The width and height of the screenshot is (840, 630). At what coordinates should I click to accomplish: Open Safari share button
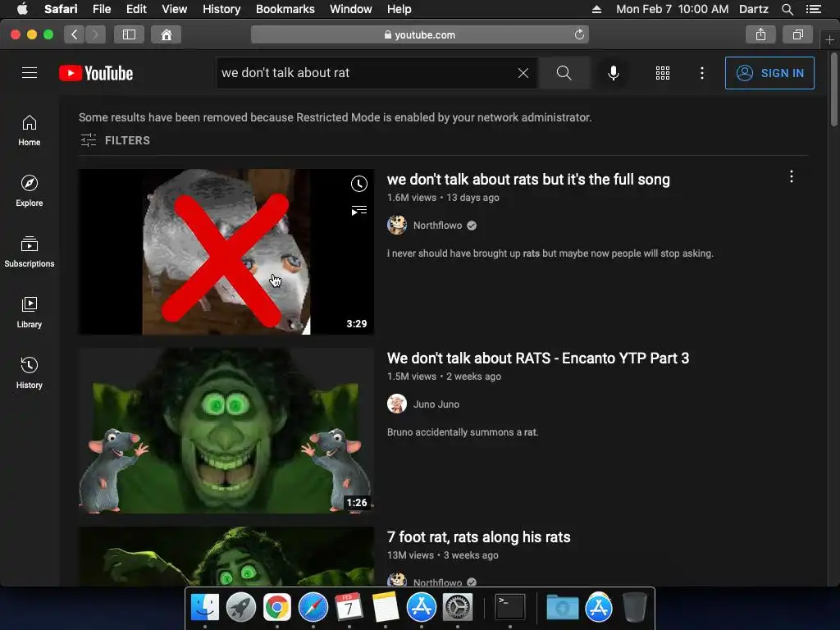(x=760, y=34)
